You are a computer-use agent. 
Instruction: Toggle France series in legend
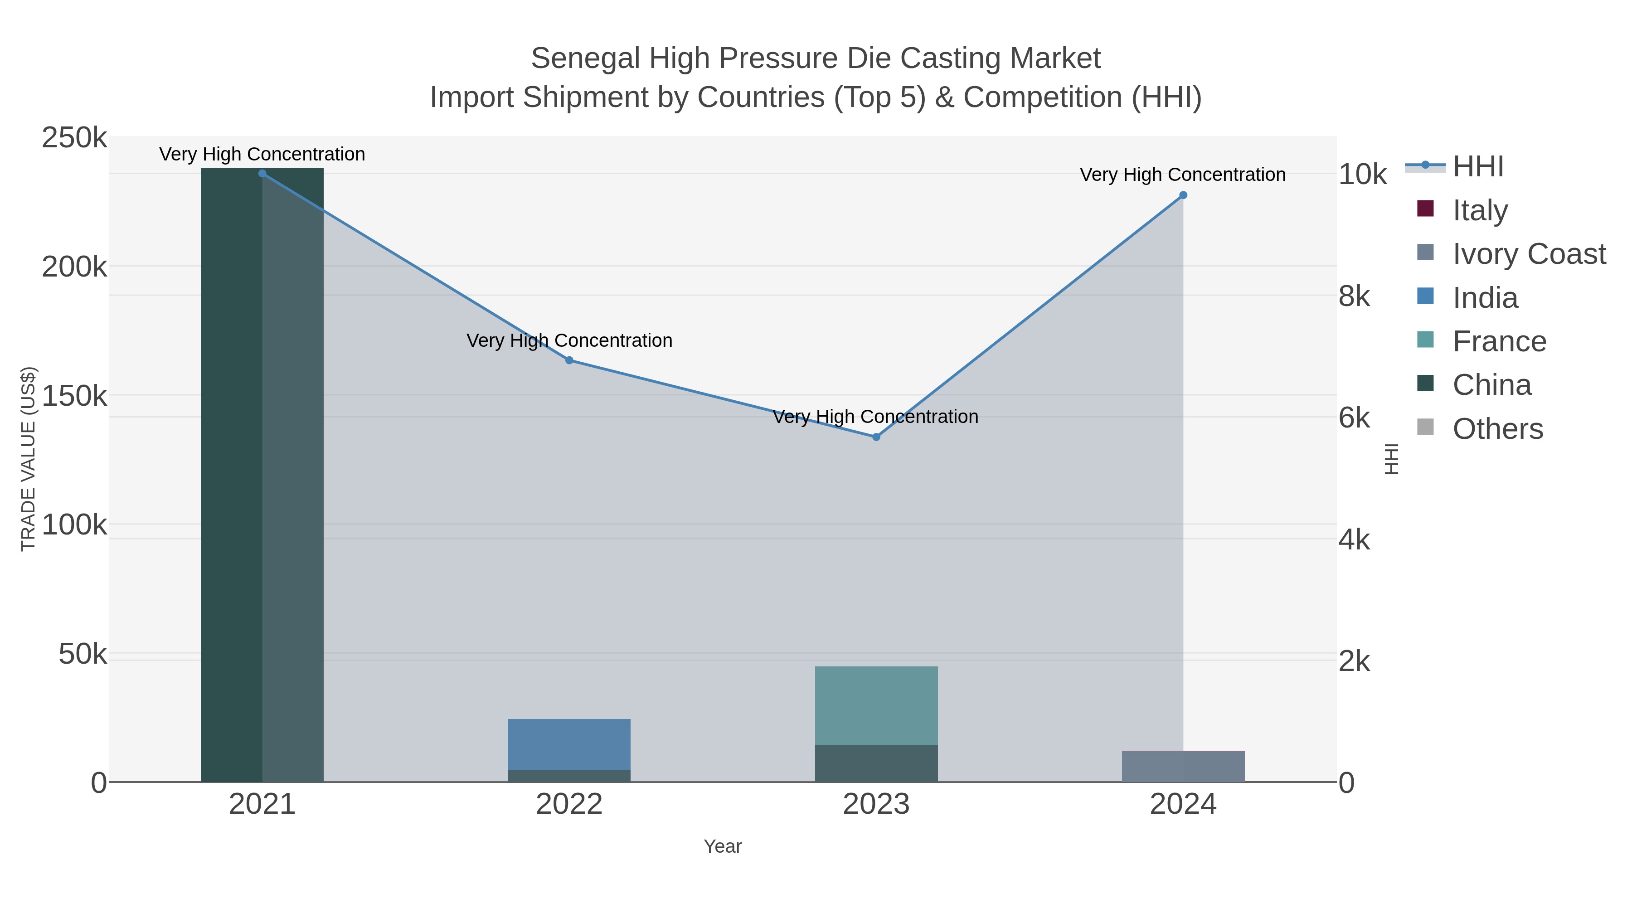click(x=1481, y=341)
